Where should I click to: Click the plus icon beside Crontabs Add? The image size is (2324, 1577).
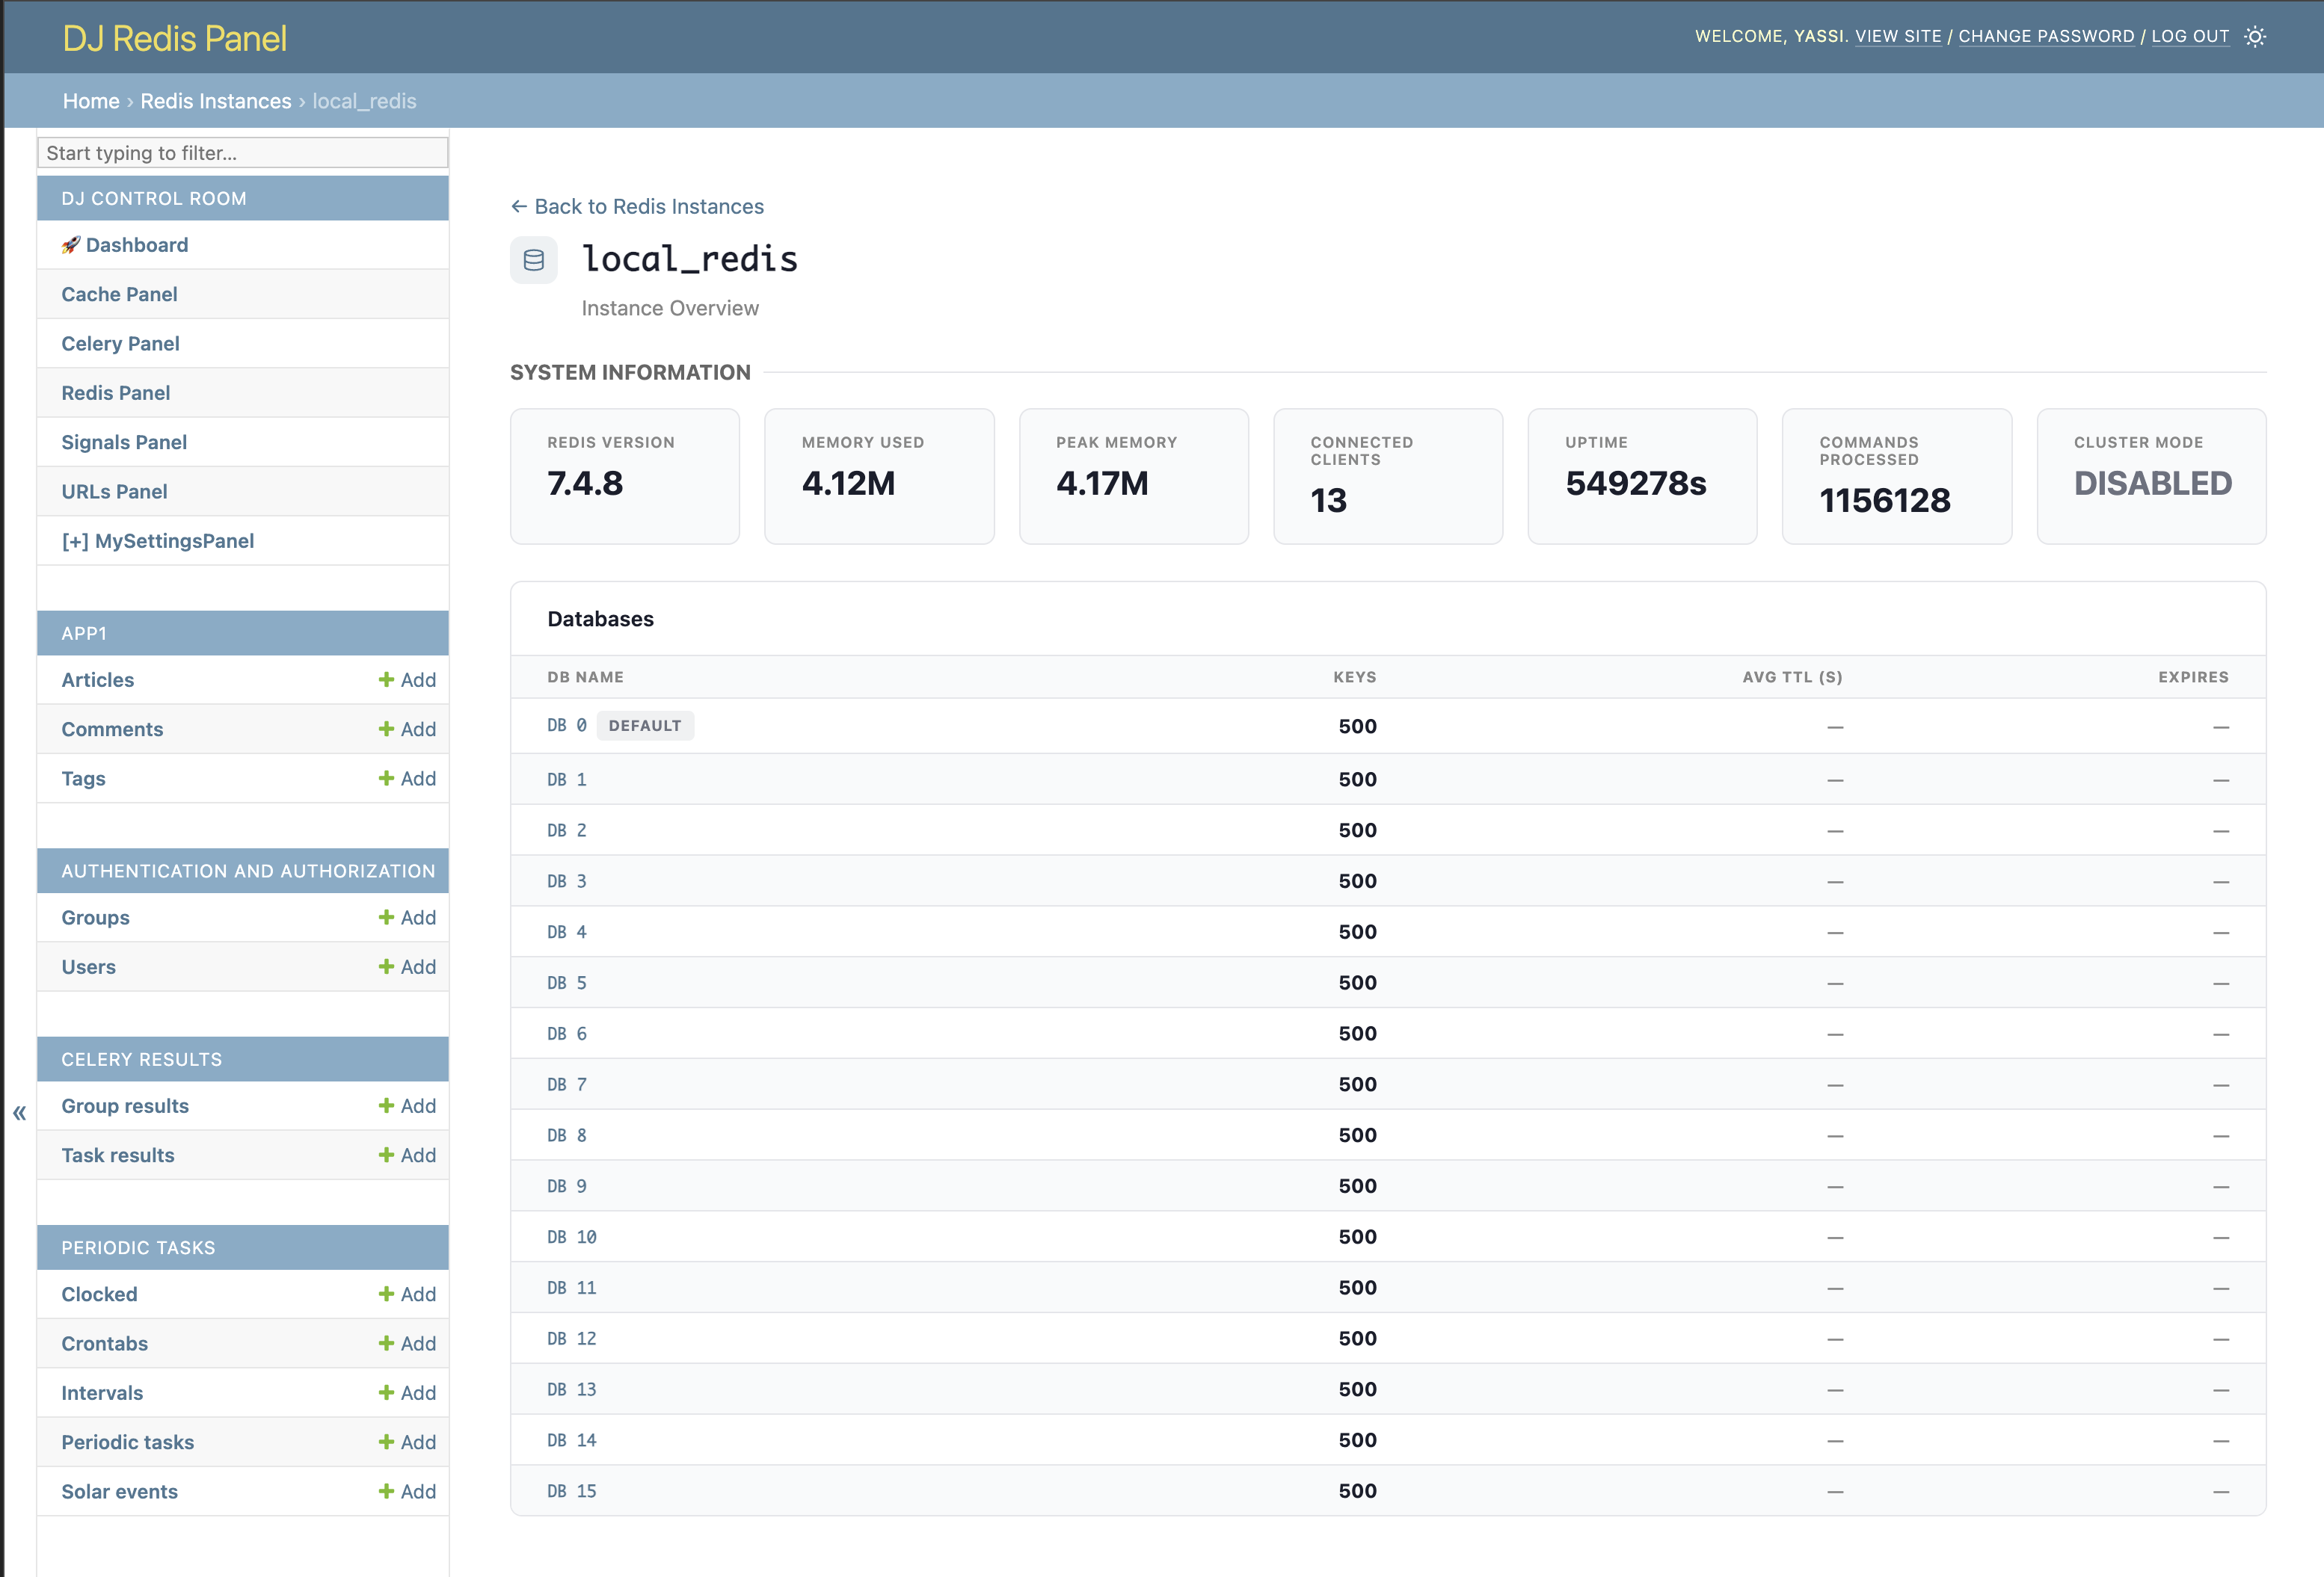point(386,1343)
